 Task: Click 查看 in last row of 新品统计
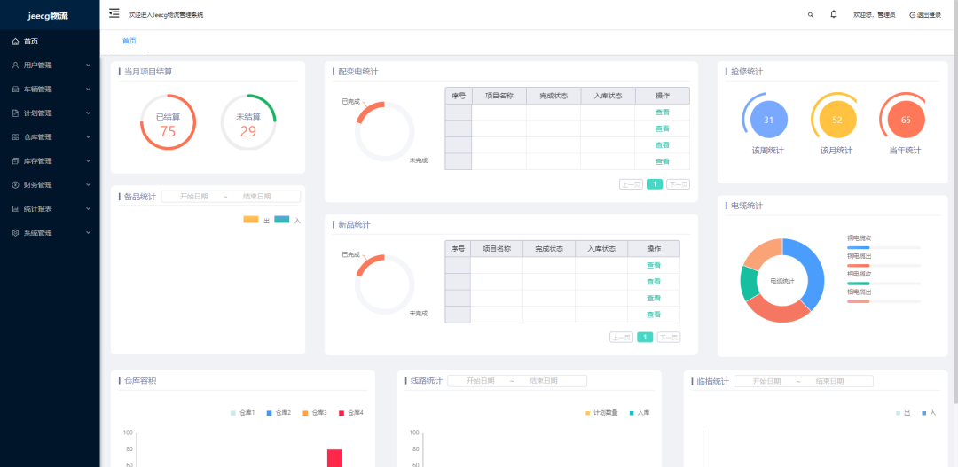(654, 315)
